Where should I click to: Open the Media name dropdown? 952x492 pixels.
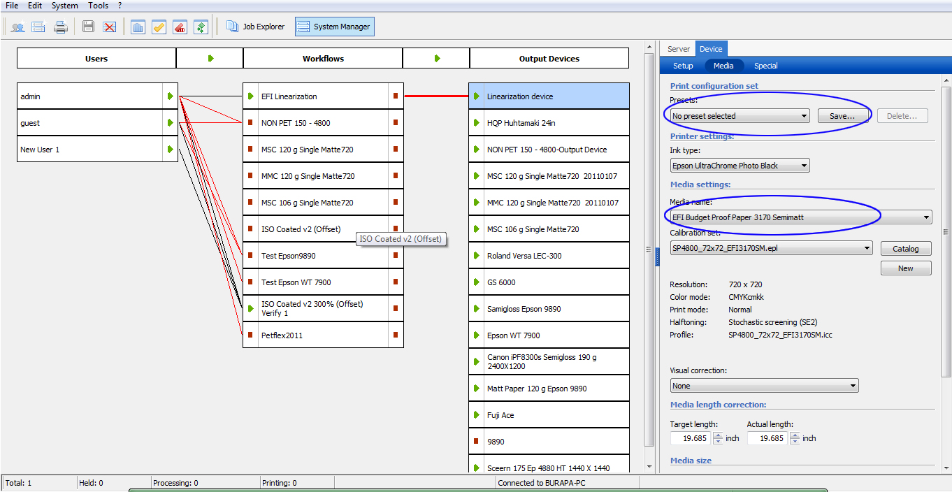(925, 217)
